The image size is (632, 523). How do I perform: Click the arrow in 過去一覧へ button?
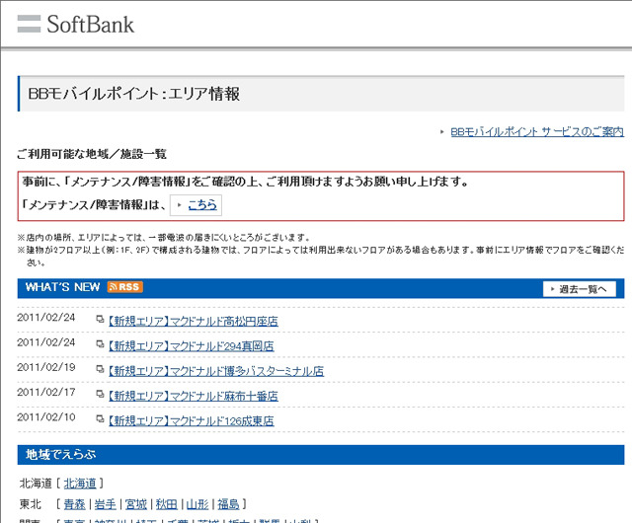click(x=553, y=289)
